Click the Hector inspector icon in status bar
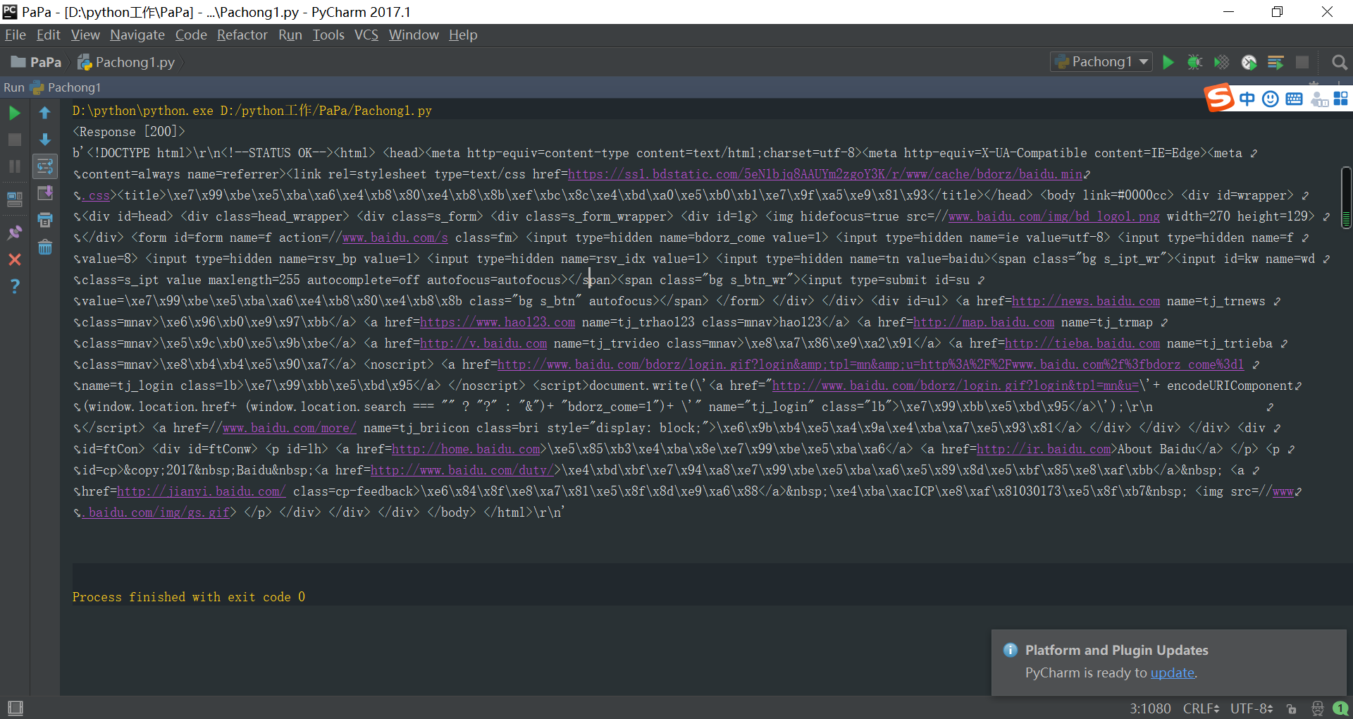1353x719 pixels. 1317,708
